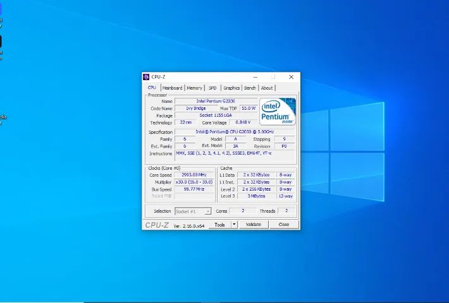Image resolution: width=449 pixels, height=303 pixels.
Task: Click the Bus Speed value 99.77 MHz
Action: click(x=194, y=189)
